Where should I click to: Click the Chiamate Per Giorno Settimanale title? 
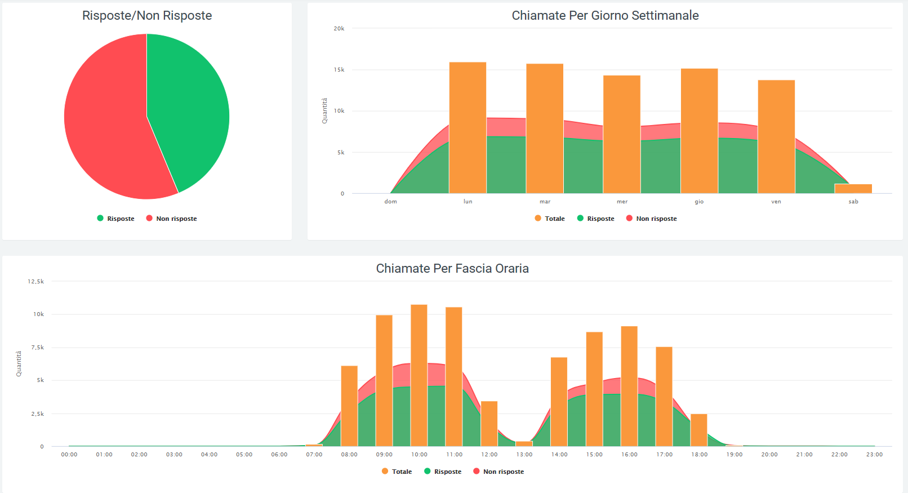[605, 16]
